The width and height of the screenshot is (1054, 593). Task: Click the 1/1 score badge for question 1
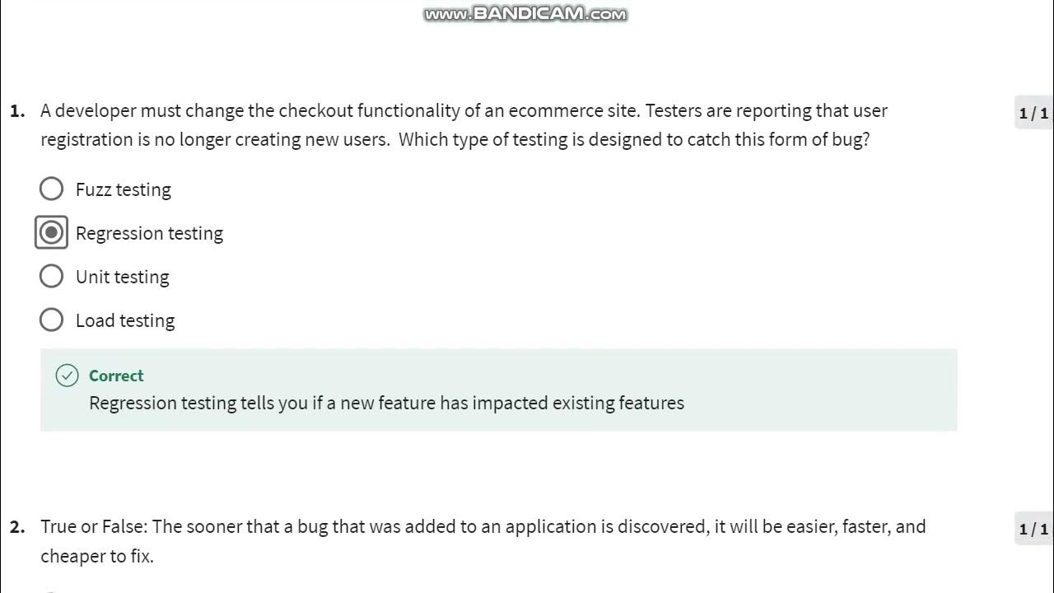click(x=1033, y=114)
